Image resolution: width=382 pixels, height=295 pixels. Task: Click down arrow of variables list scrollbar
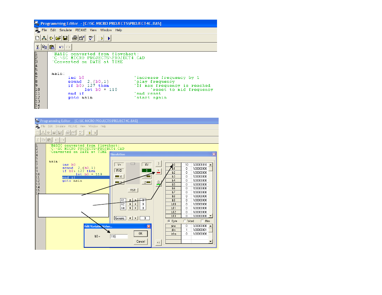(211, 216)
